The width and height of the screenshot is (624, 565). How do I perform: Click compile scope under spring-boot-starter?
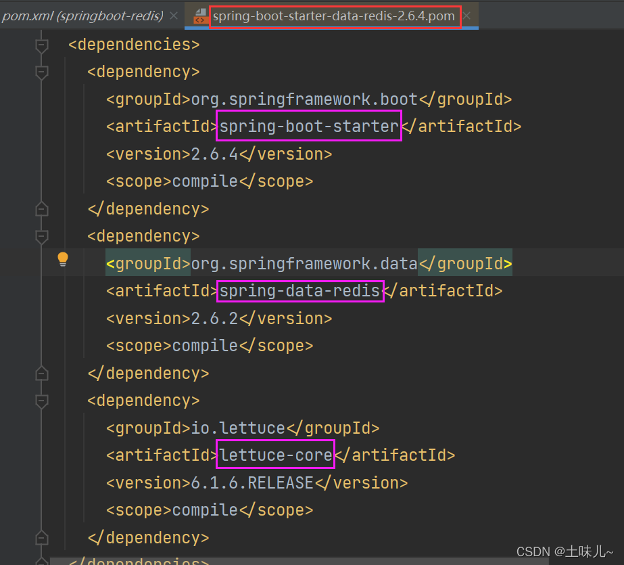(x=205, y=181)
